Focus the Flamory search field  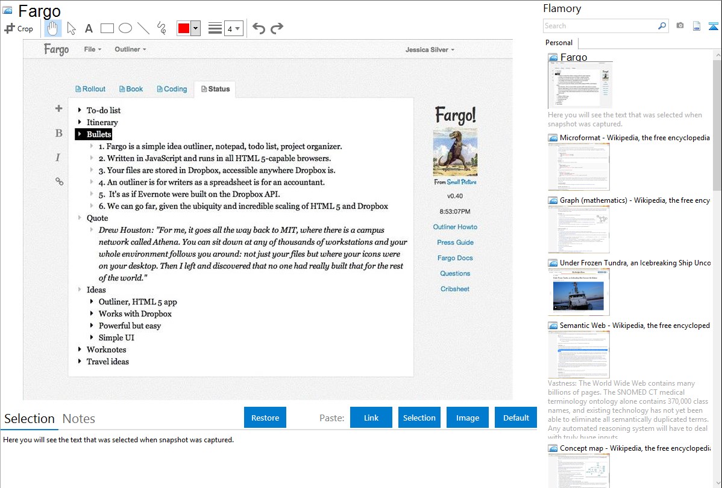pyautogui.click(x=600, y=26)
